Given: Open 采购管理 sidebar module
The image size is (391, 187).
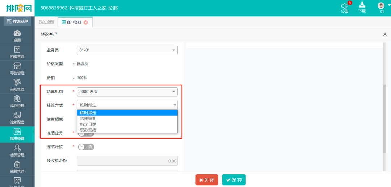Looking at the screenshot, I should pos(17,85).
